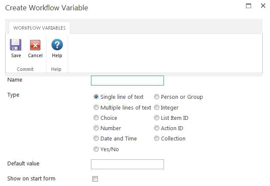Switch to the Workflow Variables ribbon tab

(39, 28)
